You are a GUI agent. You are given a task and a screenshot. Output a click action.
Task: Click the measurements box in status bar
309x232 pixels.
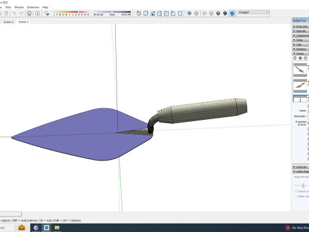[x=11, y=214]
